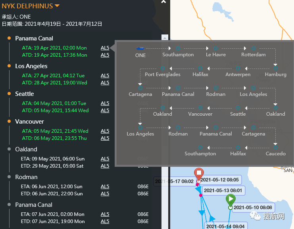The height and width of the screenshot is (229, 294).
Task: Click the Le Havre stop circle in route diagram
Action: tap(216, 48)
